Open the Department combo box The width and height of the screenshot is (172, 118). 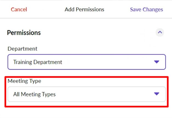(x=87, y=62)
